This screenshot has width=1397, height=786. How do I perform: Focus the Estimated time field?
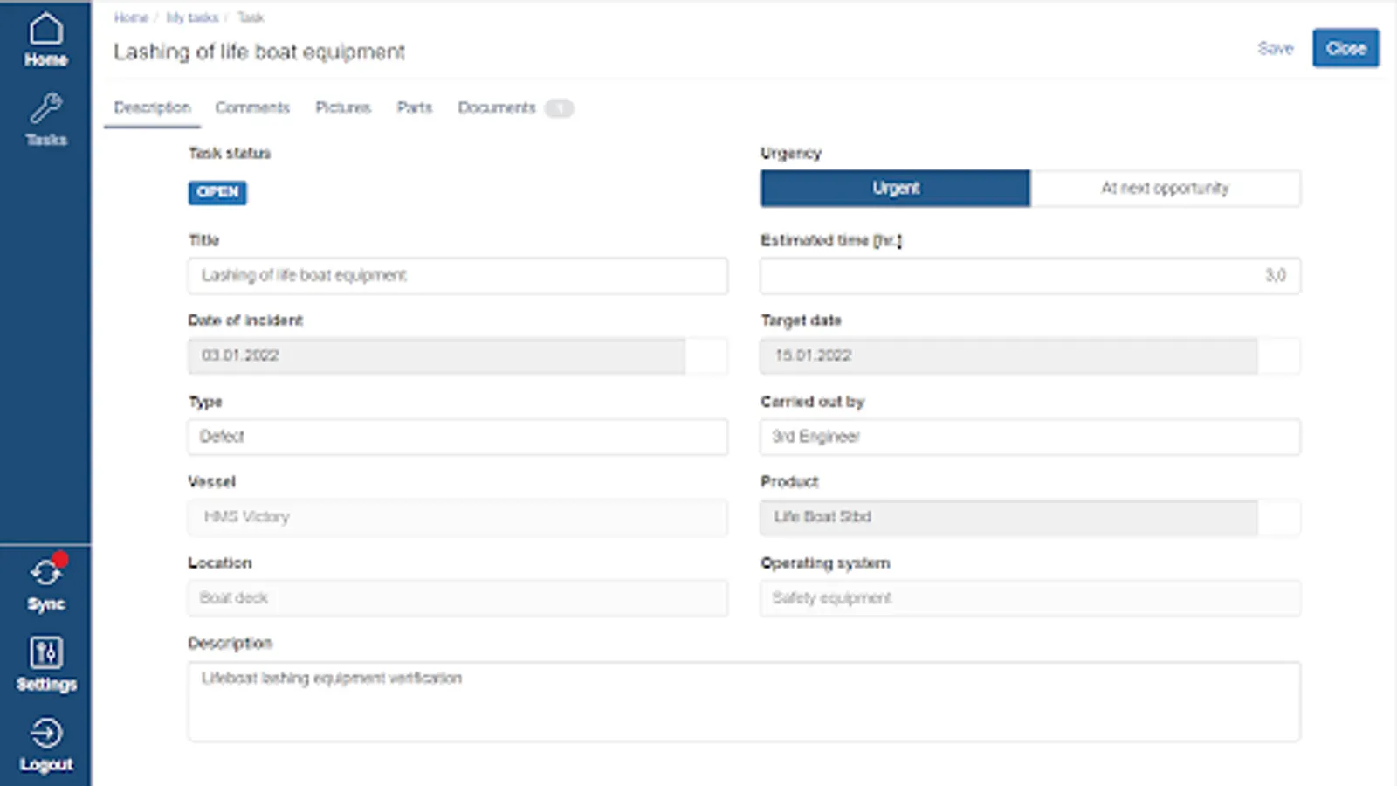(1030, 276)
